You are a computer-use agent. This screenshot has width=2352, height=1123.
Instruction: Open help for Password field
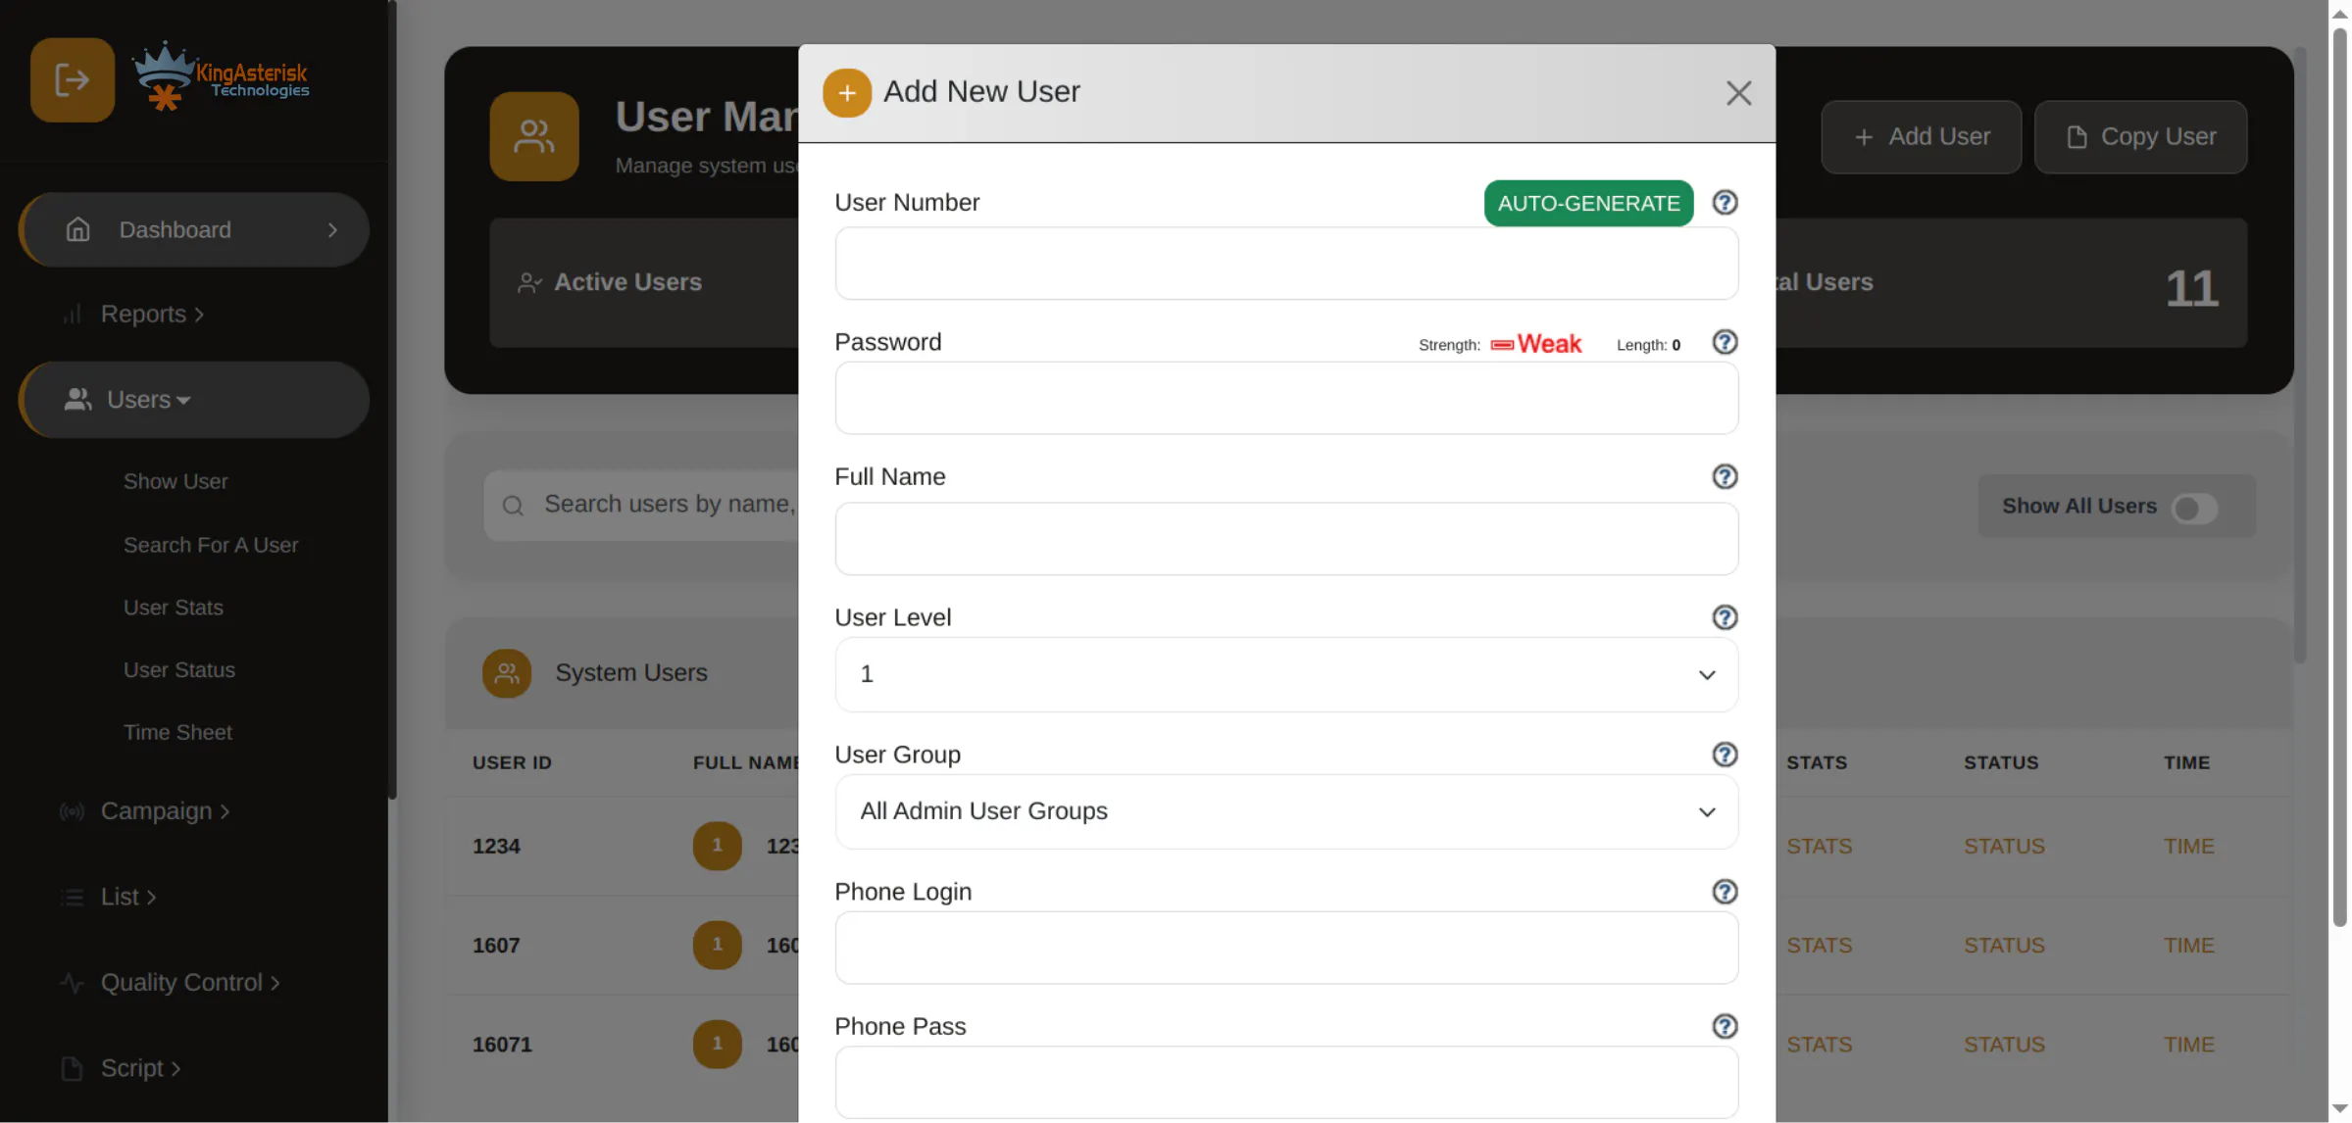click(x=1725, y=342)
